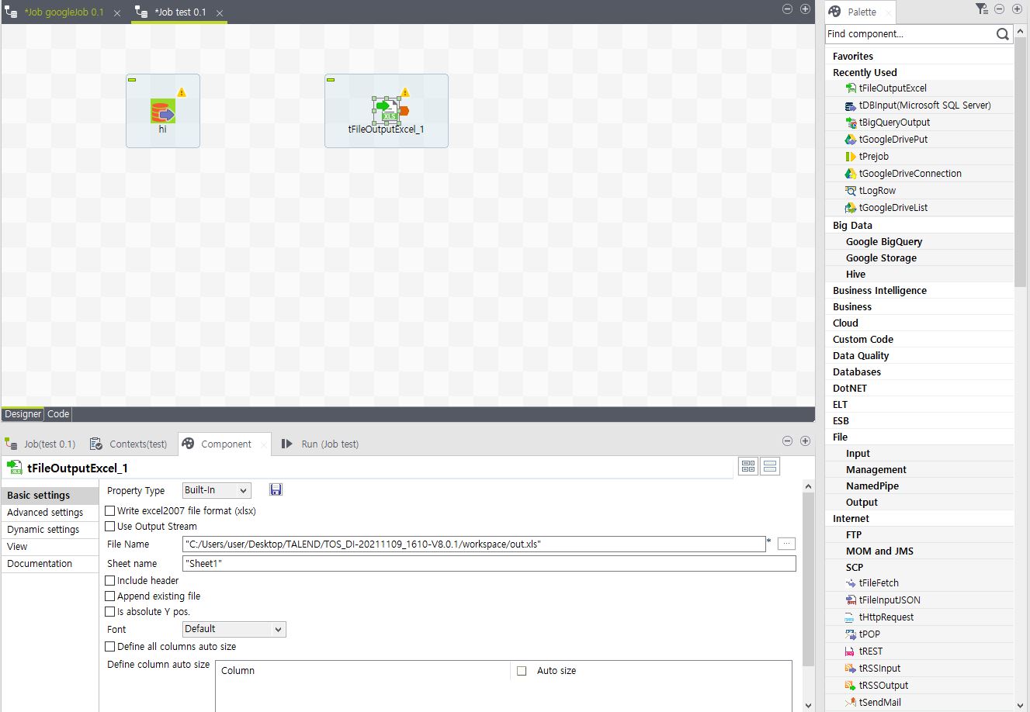
Task: Click tPOP palette icon
Action: [x=851, y=634]
